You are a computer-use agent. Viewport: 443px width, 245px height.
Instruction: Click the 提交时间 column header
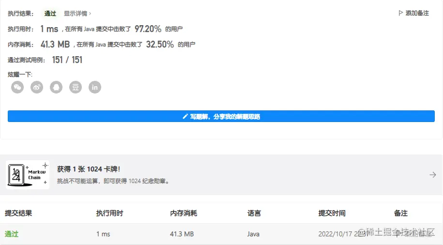click(332, 213)
